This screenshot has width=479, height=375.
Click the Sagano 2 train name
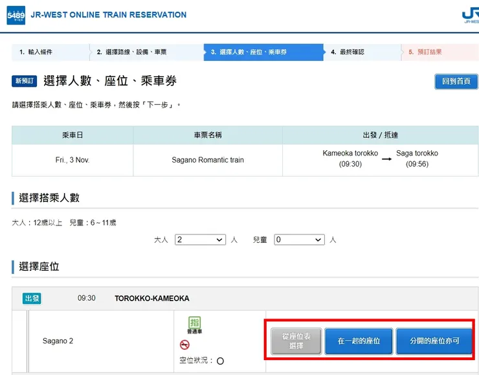click(58, 341)
